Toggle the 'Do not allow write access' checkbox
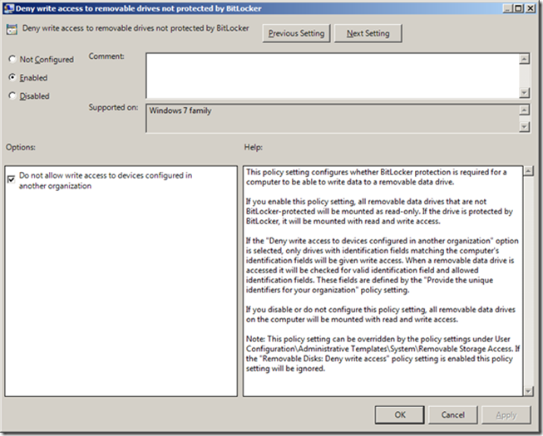 coord(11,178)
